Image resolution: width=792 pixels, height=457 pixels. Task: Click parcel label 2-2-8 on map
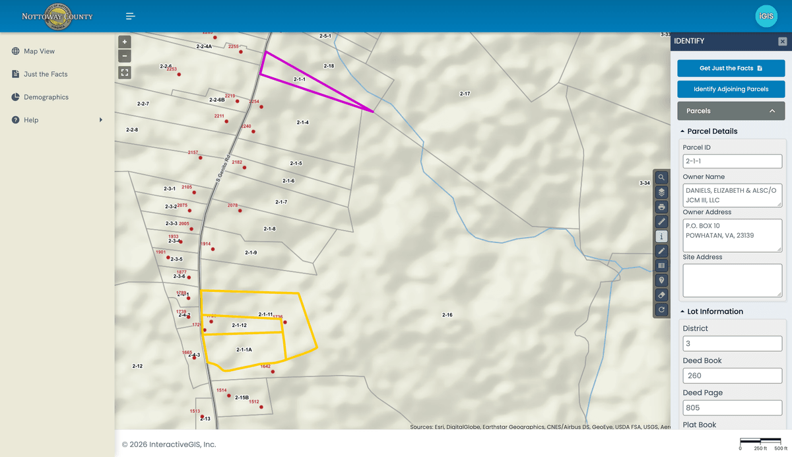(132, 129)
